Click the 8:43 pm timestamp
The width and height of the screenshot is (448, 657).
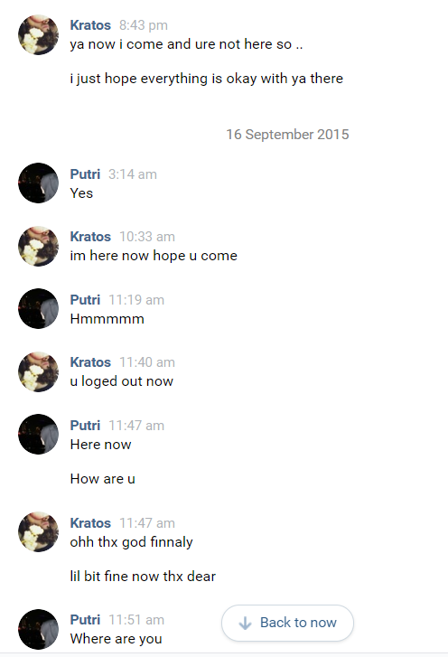[144, 25]
